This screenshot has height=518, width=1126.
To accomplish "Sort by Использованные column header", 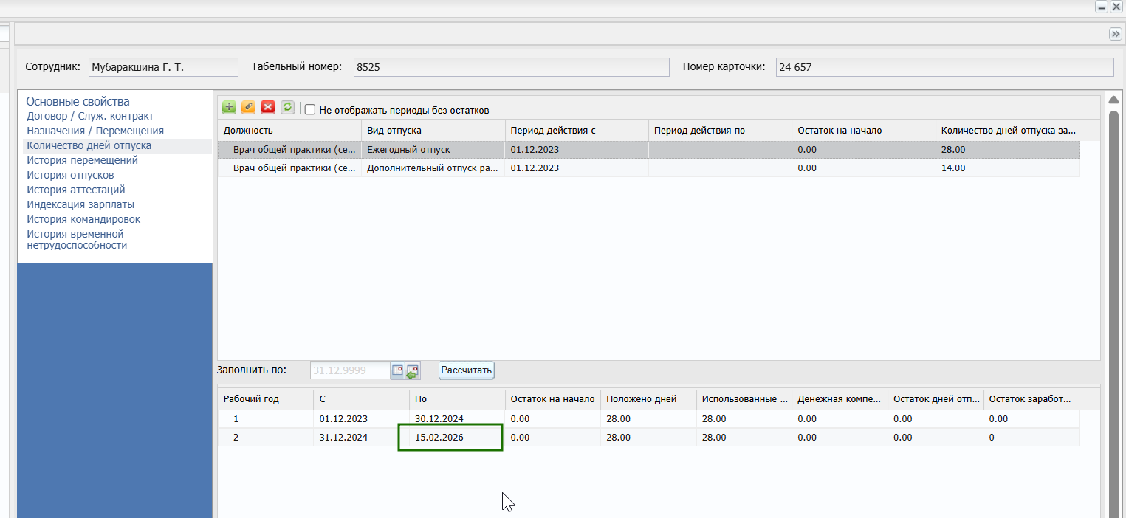I will tap(744, 399).
